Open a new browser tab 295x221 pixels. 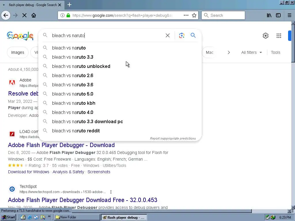(x=69, y=5)
